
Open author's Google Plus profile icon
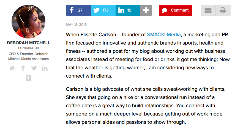click(x=28, y=78)
